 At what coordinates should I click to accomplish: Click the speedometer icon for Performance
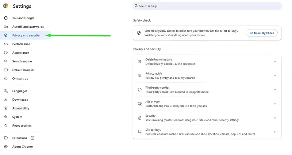(x=6, y=44)
